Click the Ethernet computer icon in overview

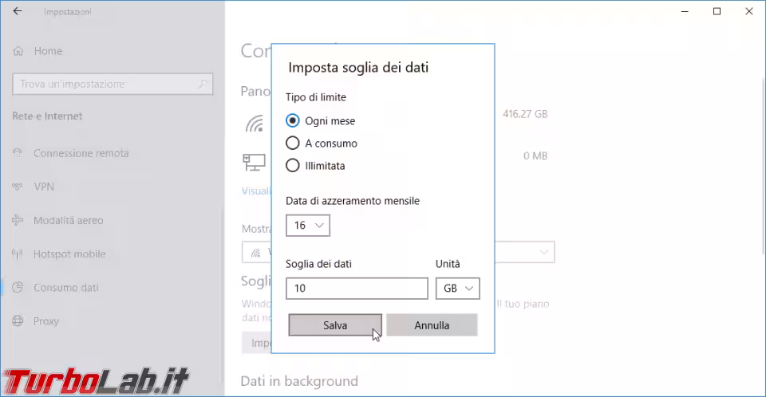pos(254,162)
